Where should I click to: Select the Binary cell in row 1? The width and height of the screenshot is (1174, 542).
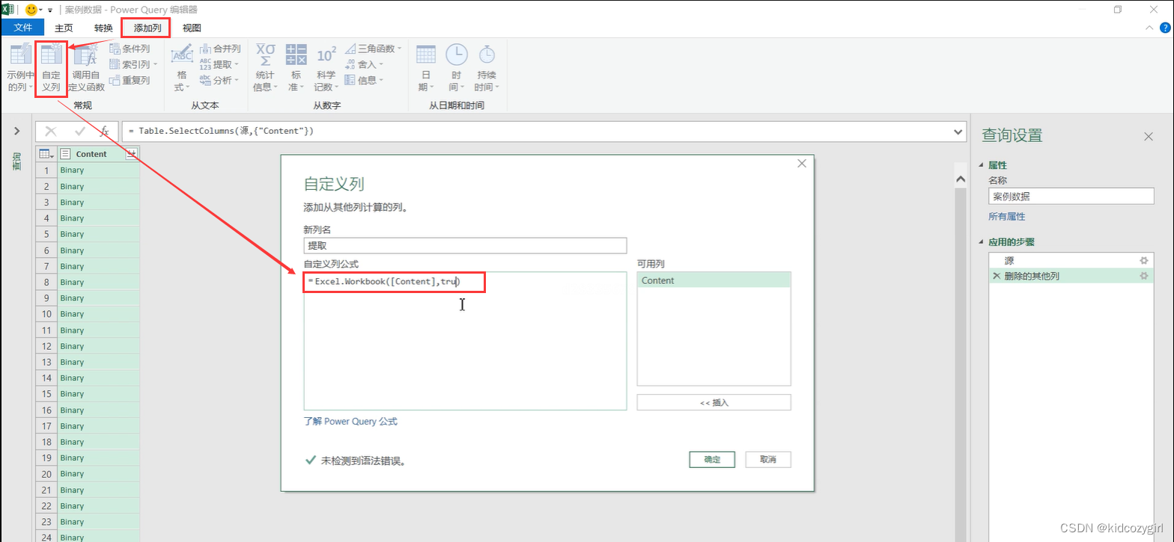(99, 170)
